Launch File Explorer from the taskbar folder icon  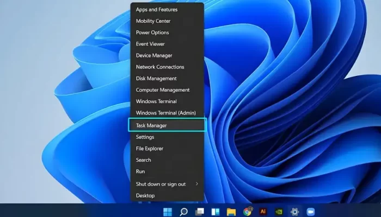pos(231,212)
